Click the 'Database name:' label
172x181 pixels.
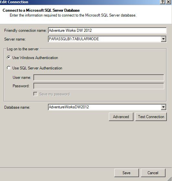point(17,107)
